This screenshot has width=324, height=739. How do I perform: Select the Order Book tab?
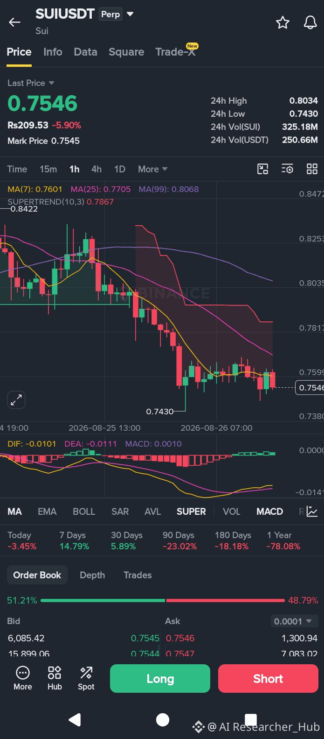tap(37, 575)
